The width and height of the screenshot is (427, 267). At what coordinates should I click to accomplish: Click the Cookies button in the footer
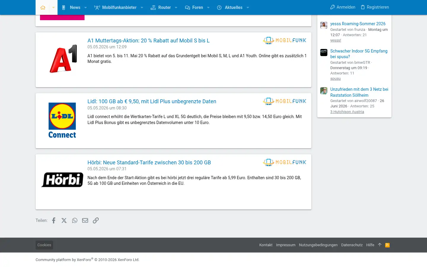pos(44,245)
